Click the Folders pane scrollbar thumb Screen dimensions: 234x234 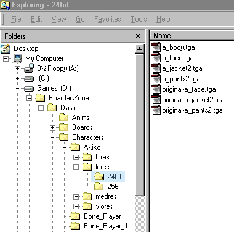[x=139, y=124]
